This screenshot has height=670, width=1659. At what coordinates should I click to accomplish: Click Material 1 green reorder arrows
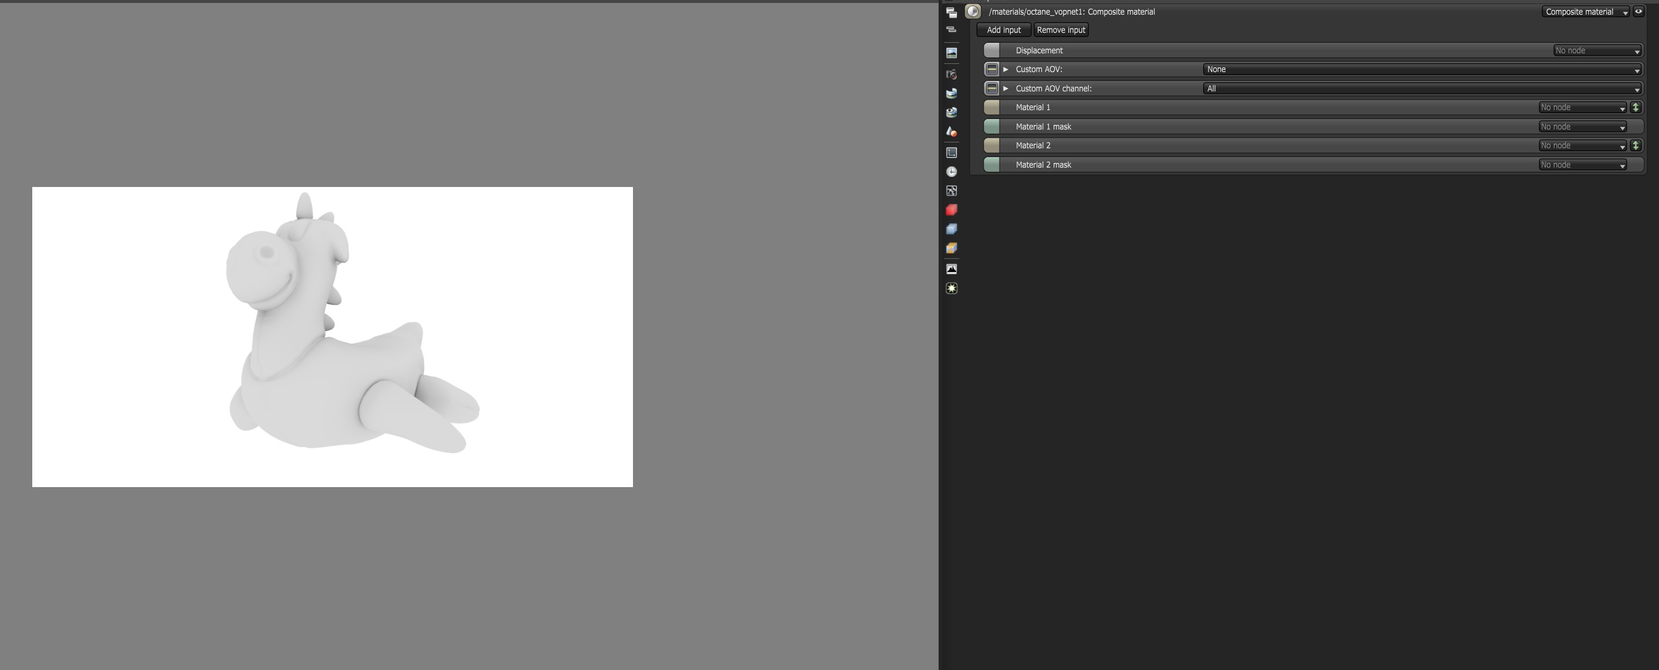pos(1635,107)
